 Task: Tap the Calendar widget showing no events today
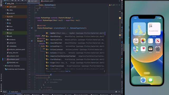pos(154,29)
